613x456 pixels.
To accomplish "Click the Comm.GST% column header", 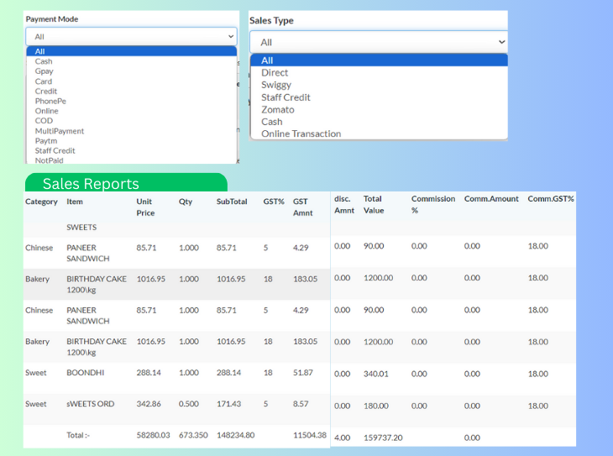I will pos(551,199).
